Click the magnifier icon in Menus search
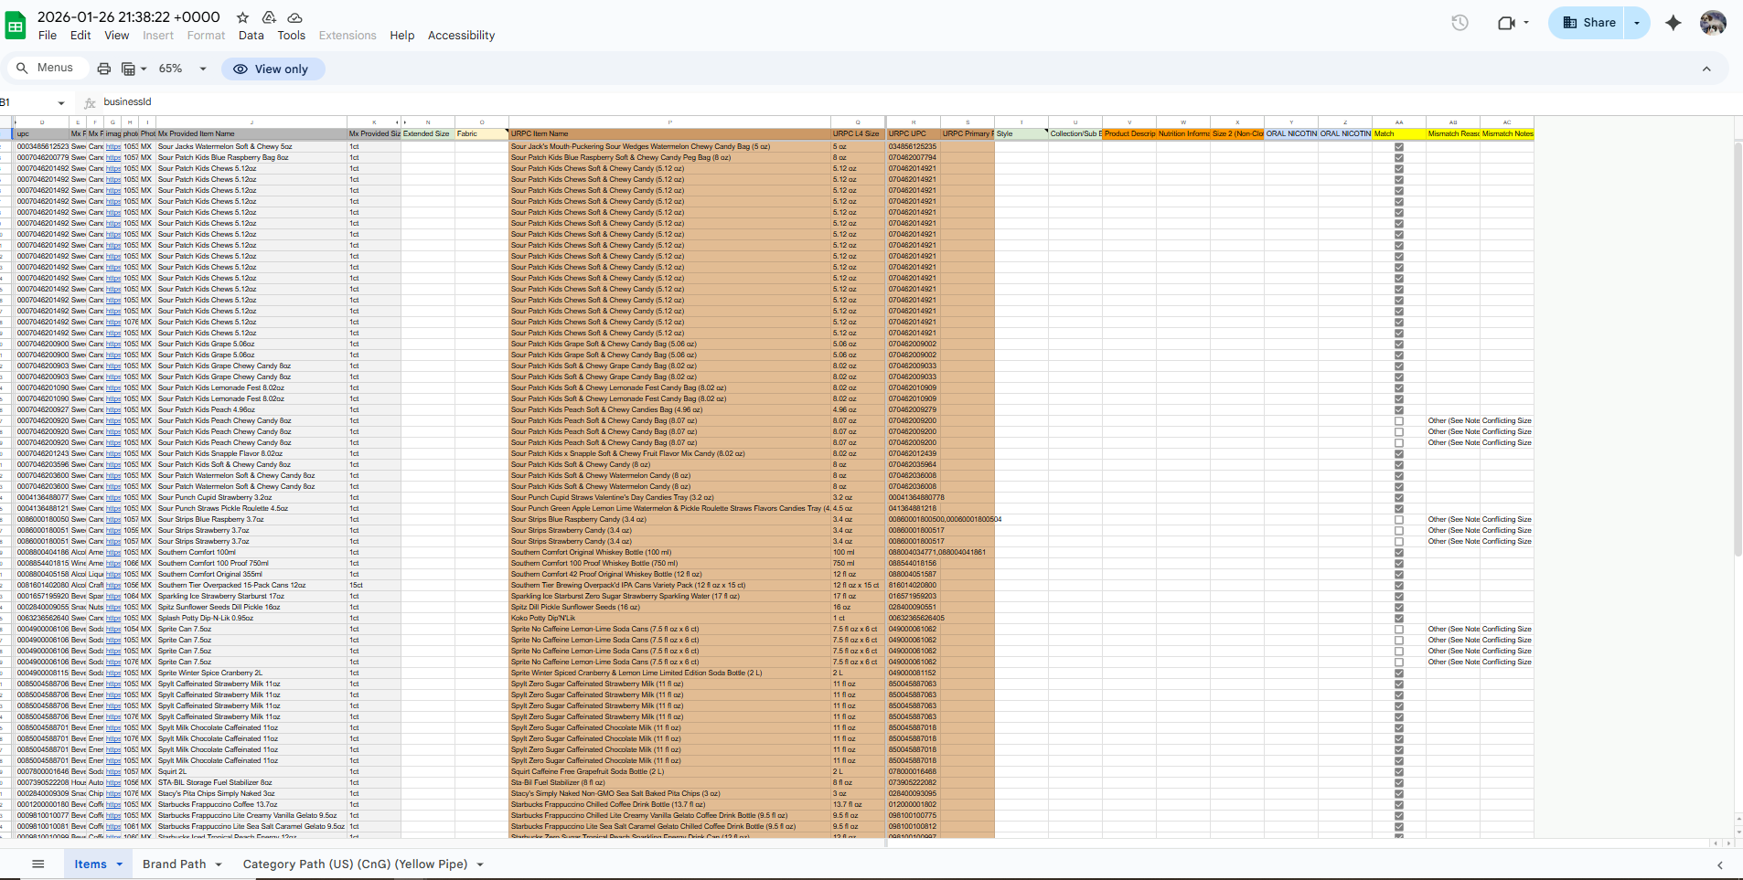The width and height of the screenshot is (1743, 880). pos(22,68)
